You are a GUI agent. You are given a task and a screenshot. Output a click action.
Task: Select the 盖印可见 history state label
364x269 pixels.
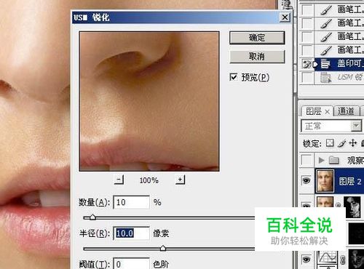(351, 64)
